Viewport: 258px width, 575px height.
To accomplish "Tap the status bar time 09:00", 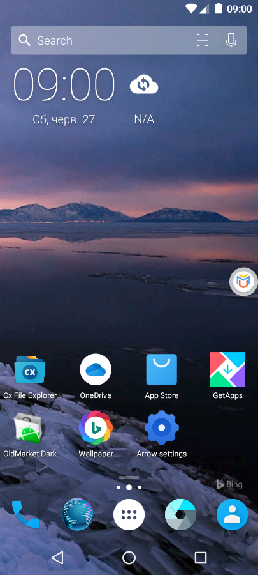I will tap(240, 9).
